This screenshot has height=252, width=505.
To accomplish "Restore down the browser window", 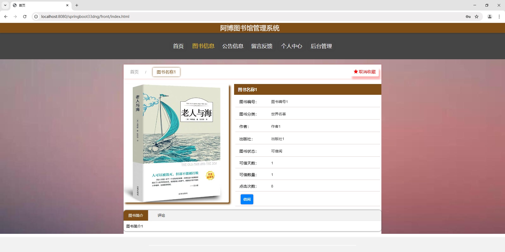I will [487, 5].
